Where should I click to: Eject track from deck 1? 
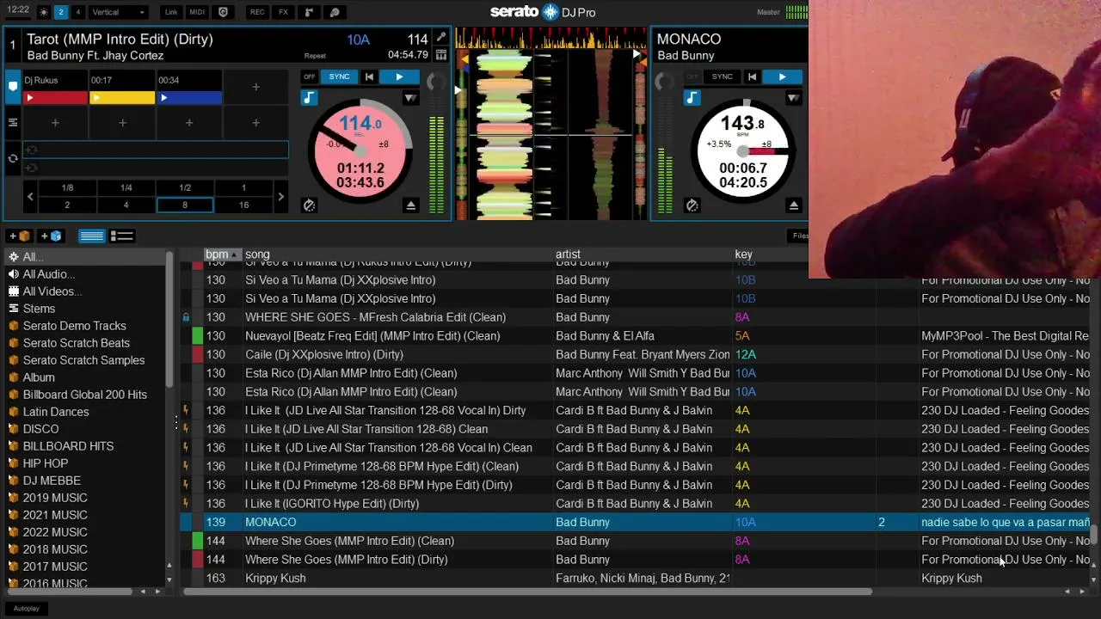tap(410, 205)
